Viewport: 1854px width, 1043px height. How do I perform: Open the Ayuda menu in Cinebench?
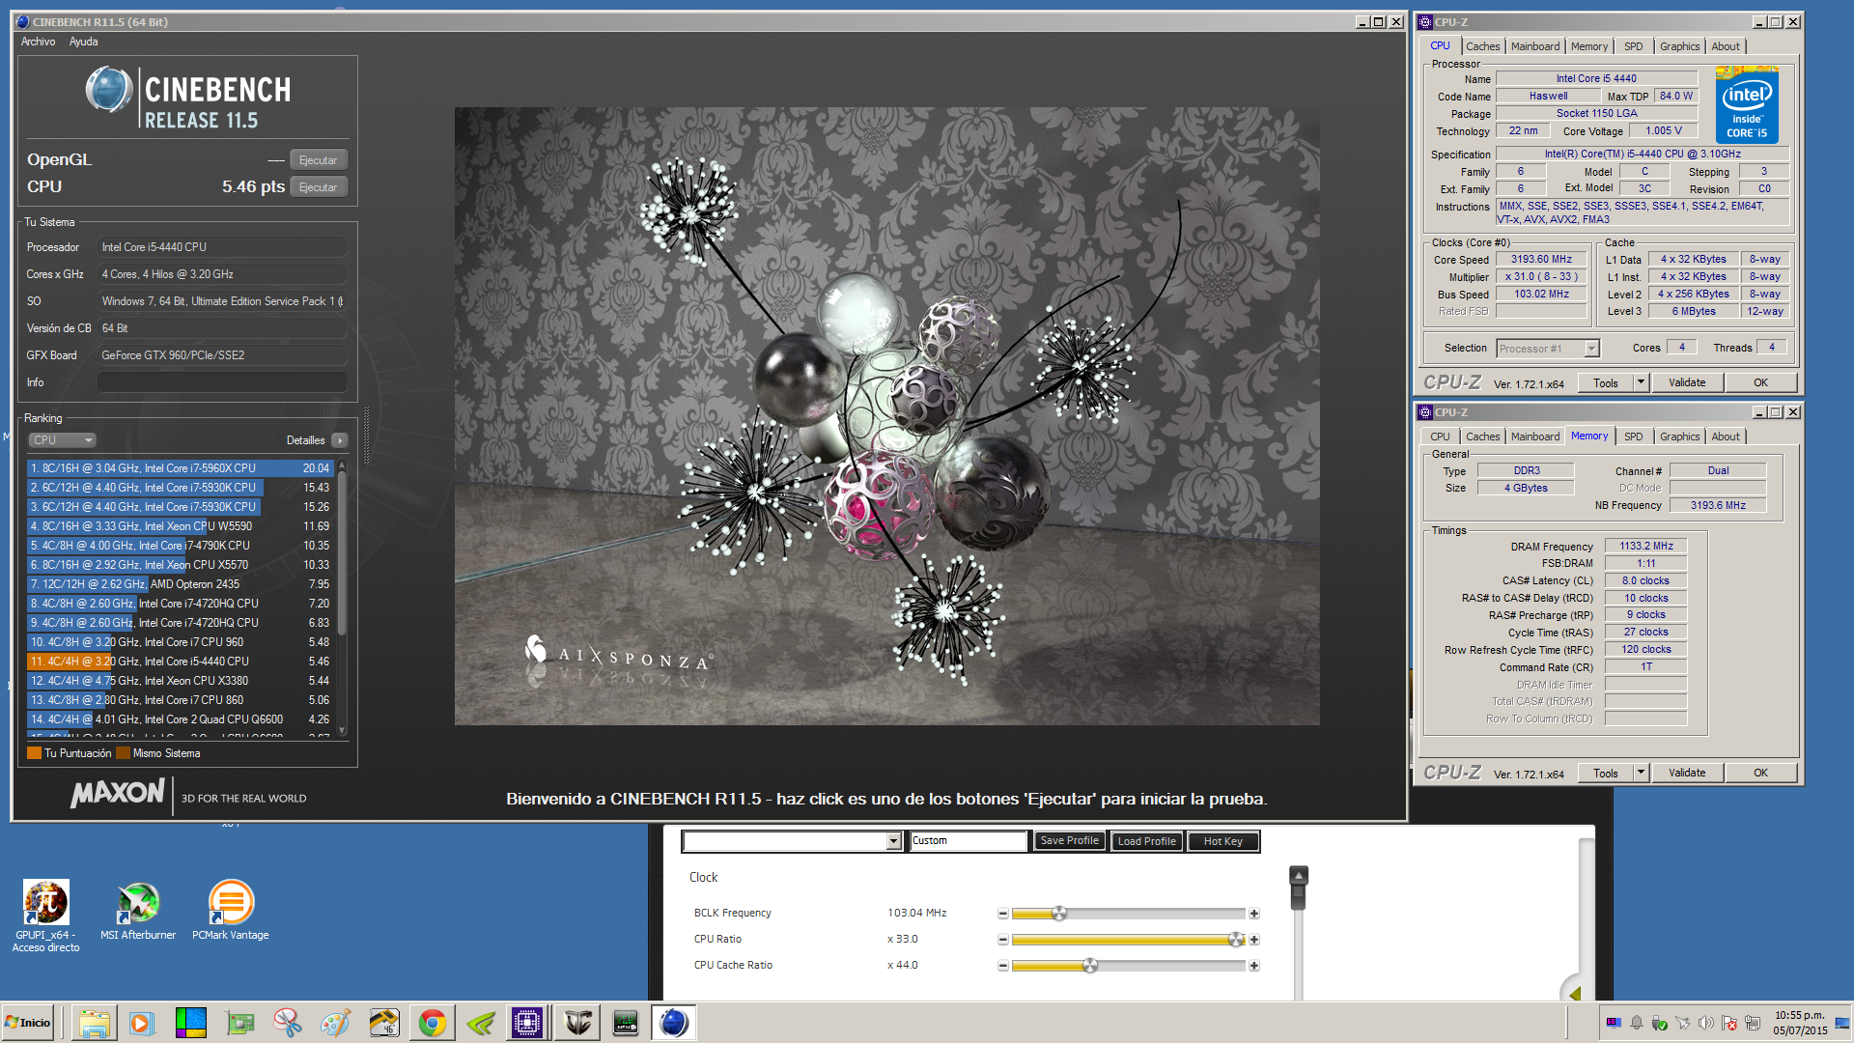pyautogui.click(x=83, y=42)
